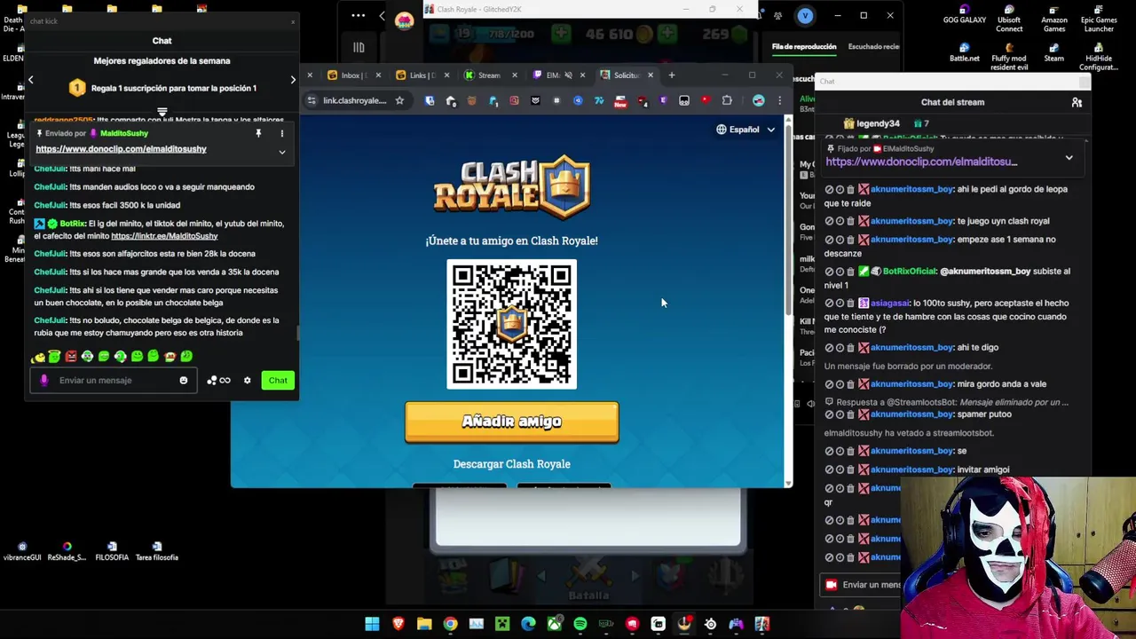Open Battle.net desktop shortcut

[965, 52]
